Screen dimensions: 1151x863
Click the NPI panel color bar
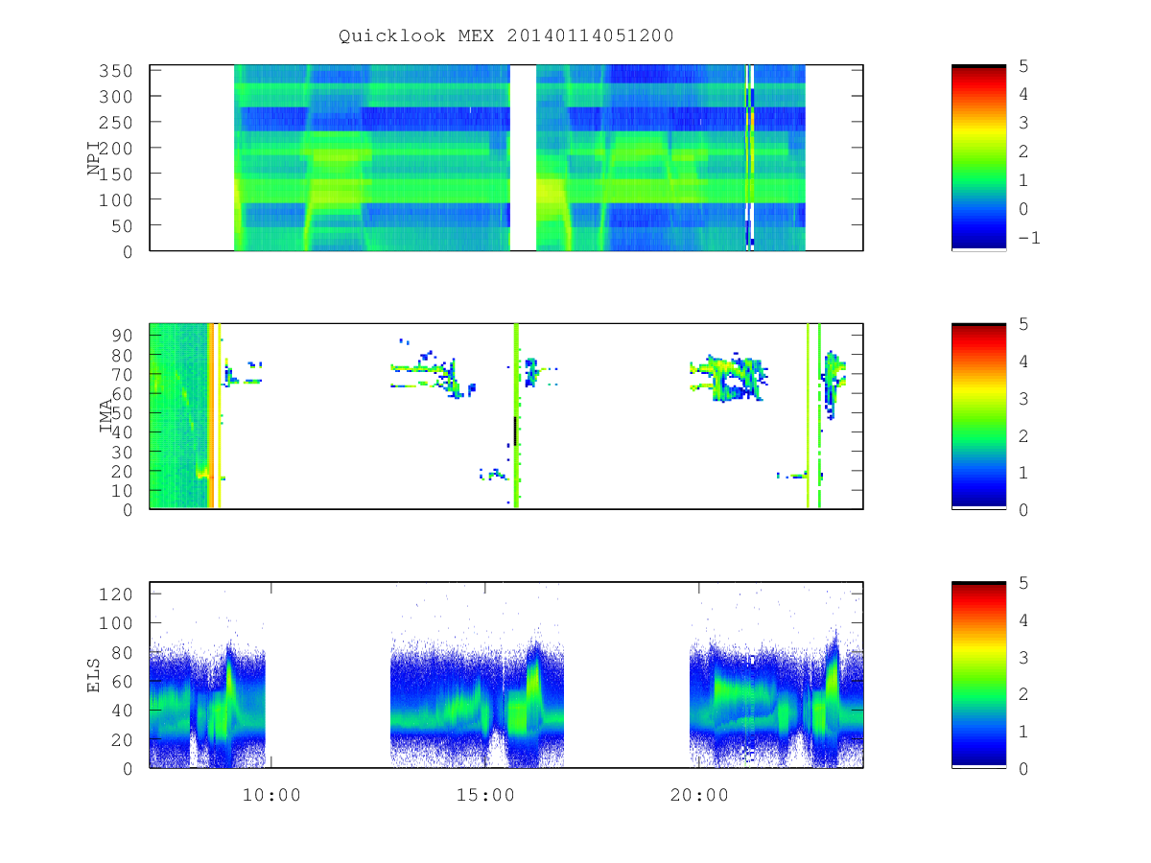click(978, 158)
